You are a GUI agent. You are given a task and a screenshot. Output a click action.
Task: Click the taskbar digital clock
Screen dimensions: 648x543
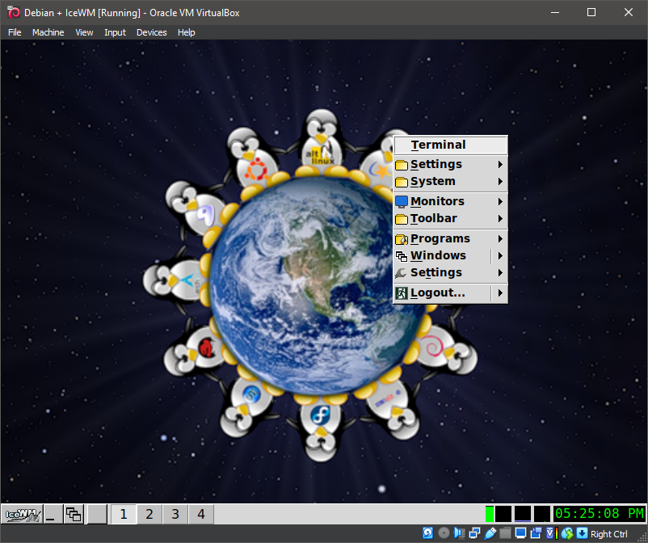coord(599,514)
